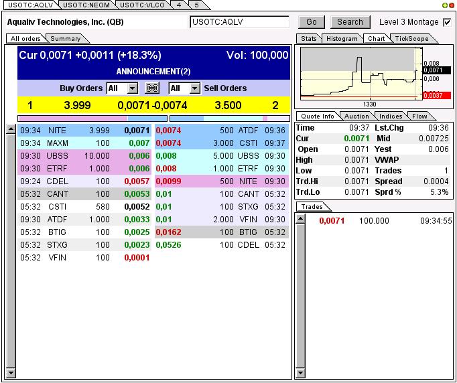Select the Trades tab
457x383 pixels.
point(312,206)
